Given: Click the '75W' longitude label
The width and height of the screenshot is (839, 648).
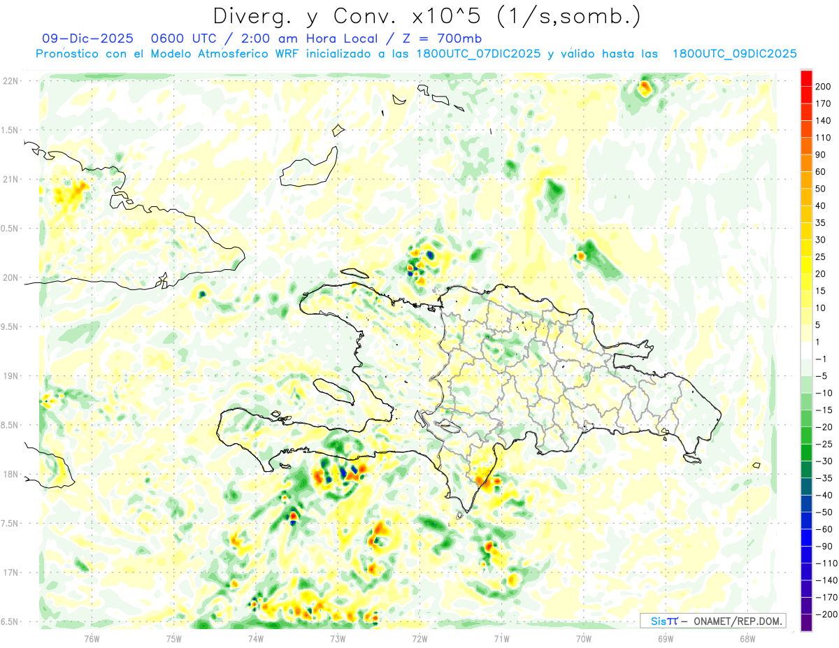Looking at the screenshot, I should coord(174,638).
